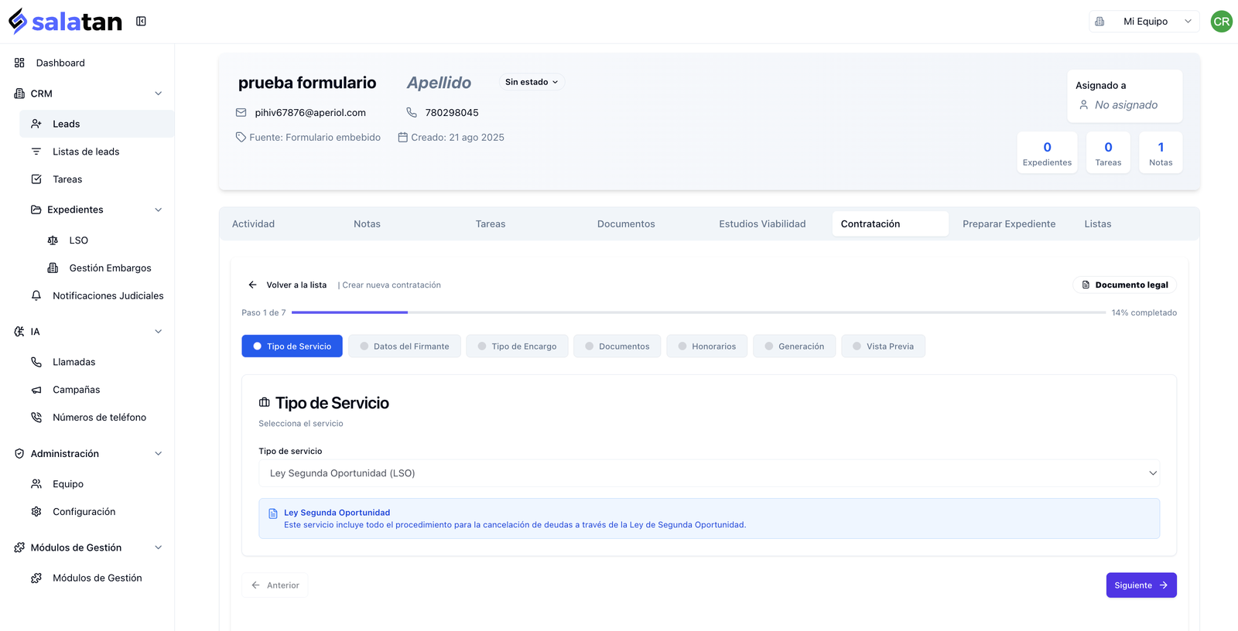1238x631 pixels.
Task: Open Módulos de Gestión sub-item
Action: (x=97, y=578)
